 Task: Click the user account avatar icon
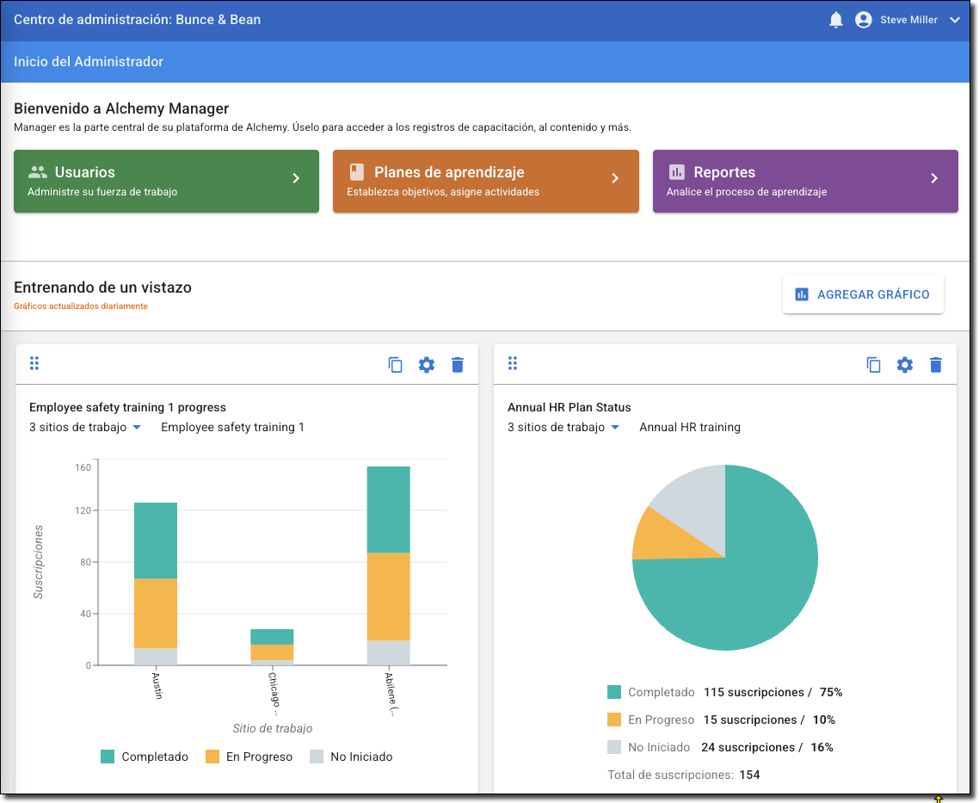pyautogui.click(x=863, y=20)
